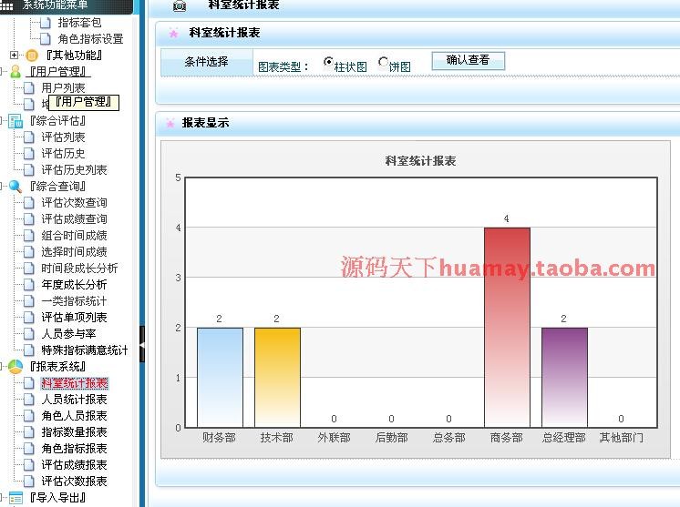This screenshot has height=507, width=680.
Task: Open 评估单项列表 menu entry
Action: [x=74, y=318]
